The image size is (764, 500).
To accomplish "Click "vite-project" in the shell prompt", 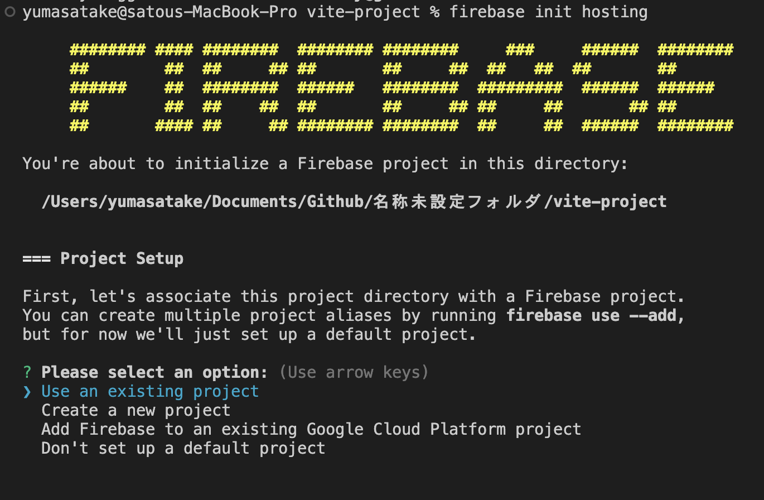I will point(363,12).
